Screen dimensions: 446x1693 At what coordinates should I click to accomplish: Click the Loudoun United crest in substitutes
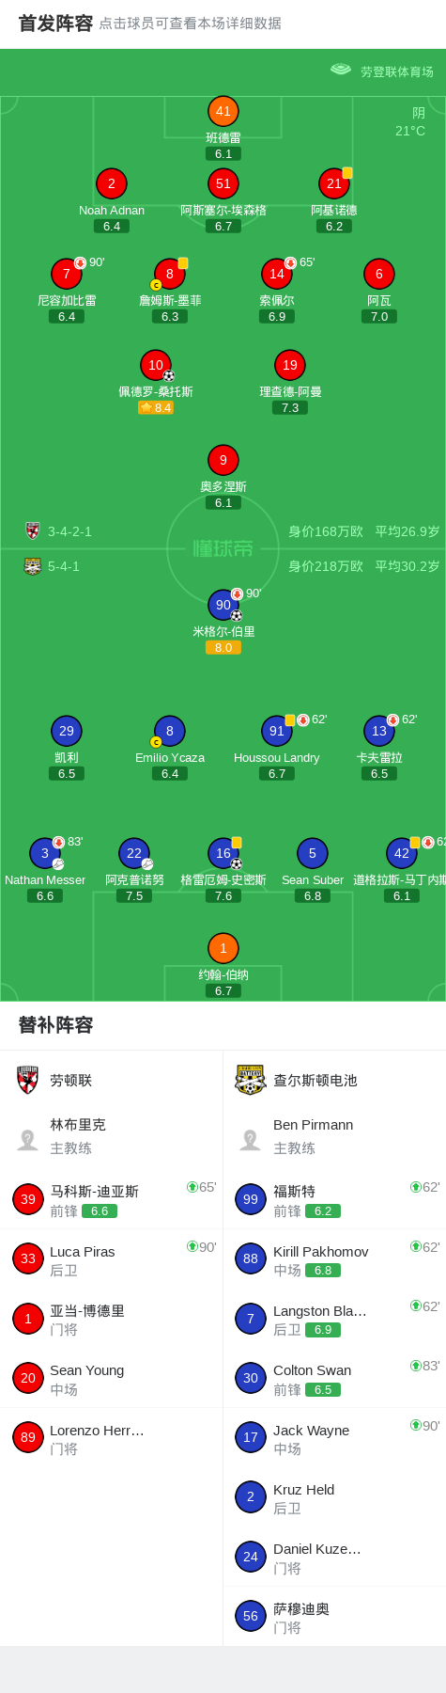28,1080
